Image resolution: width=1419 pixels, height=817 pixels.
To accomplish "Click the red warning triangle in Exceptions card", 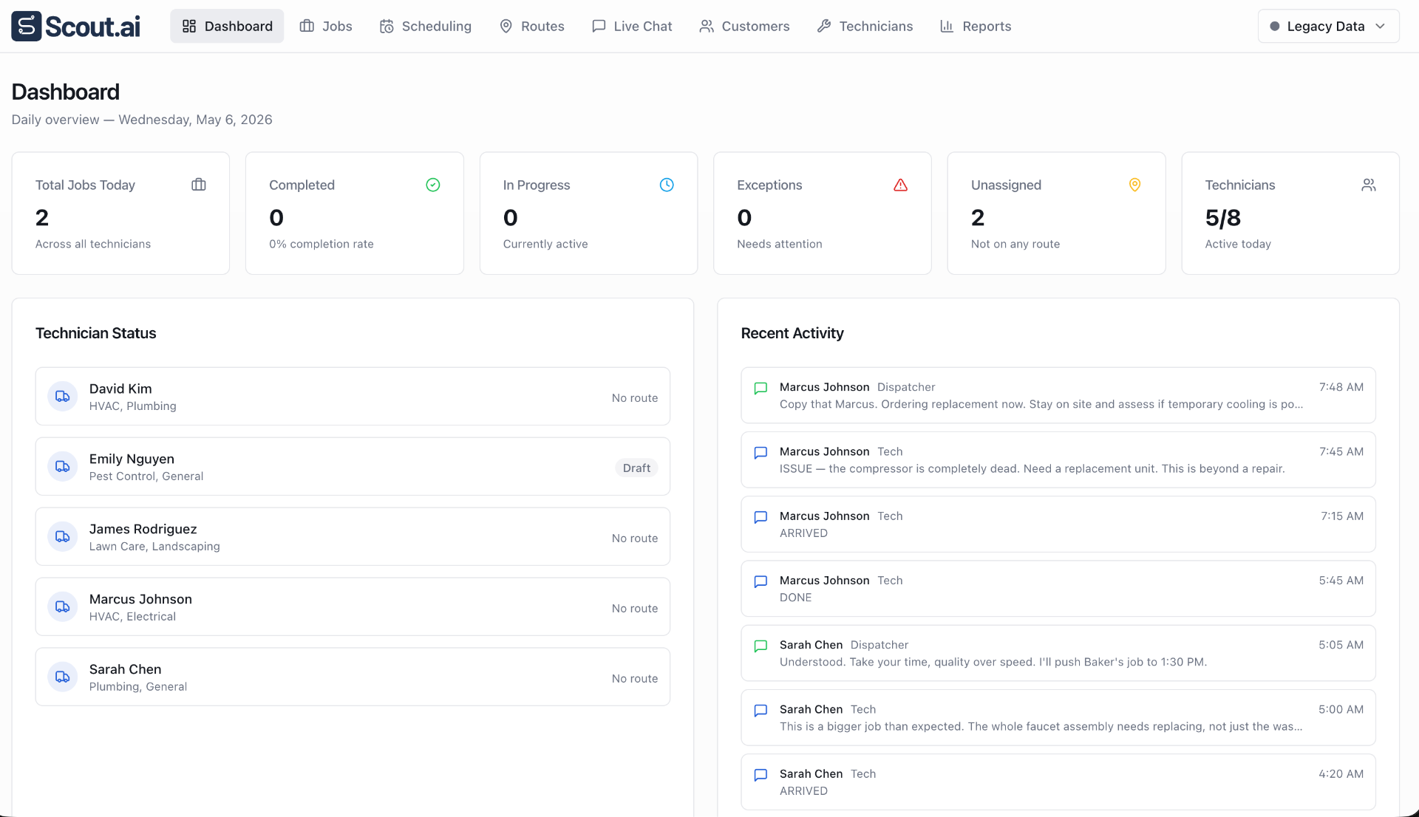I will pos(900,185).
